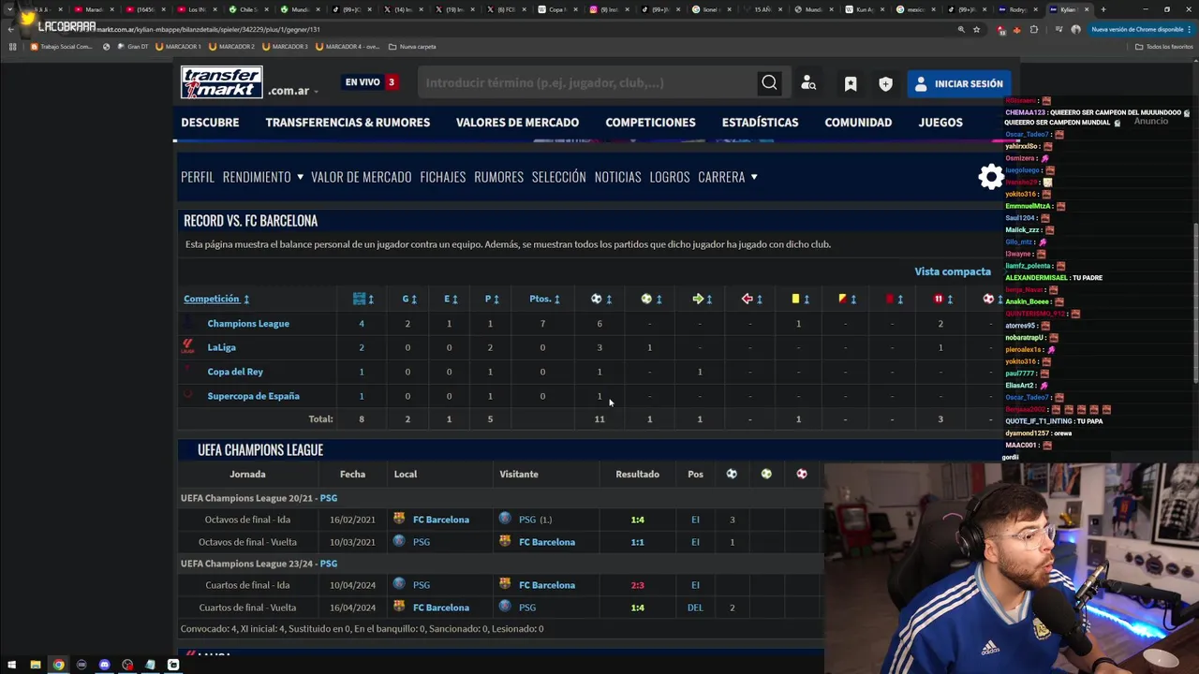Open MARCADOR 1 bookmark
The height and width of the screenshot is (674, 1199).
pyautogui.click(x=178, y=46)
